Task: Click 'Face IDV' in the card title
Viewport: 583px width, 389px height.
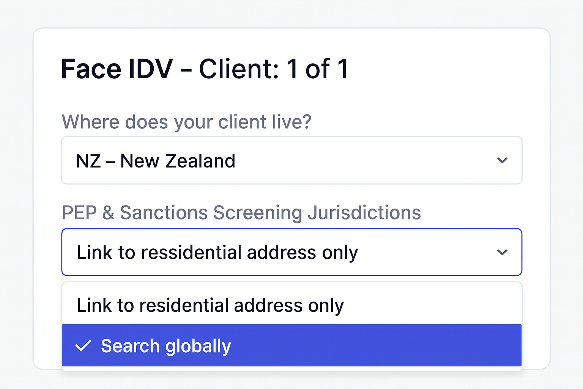Action: 117,69
